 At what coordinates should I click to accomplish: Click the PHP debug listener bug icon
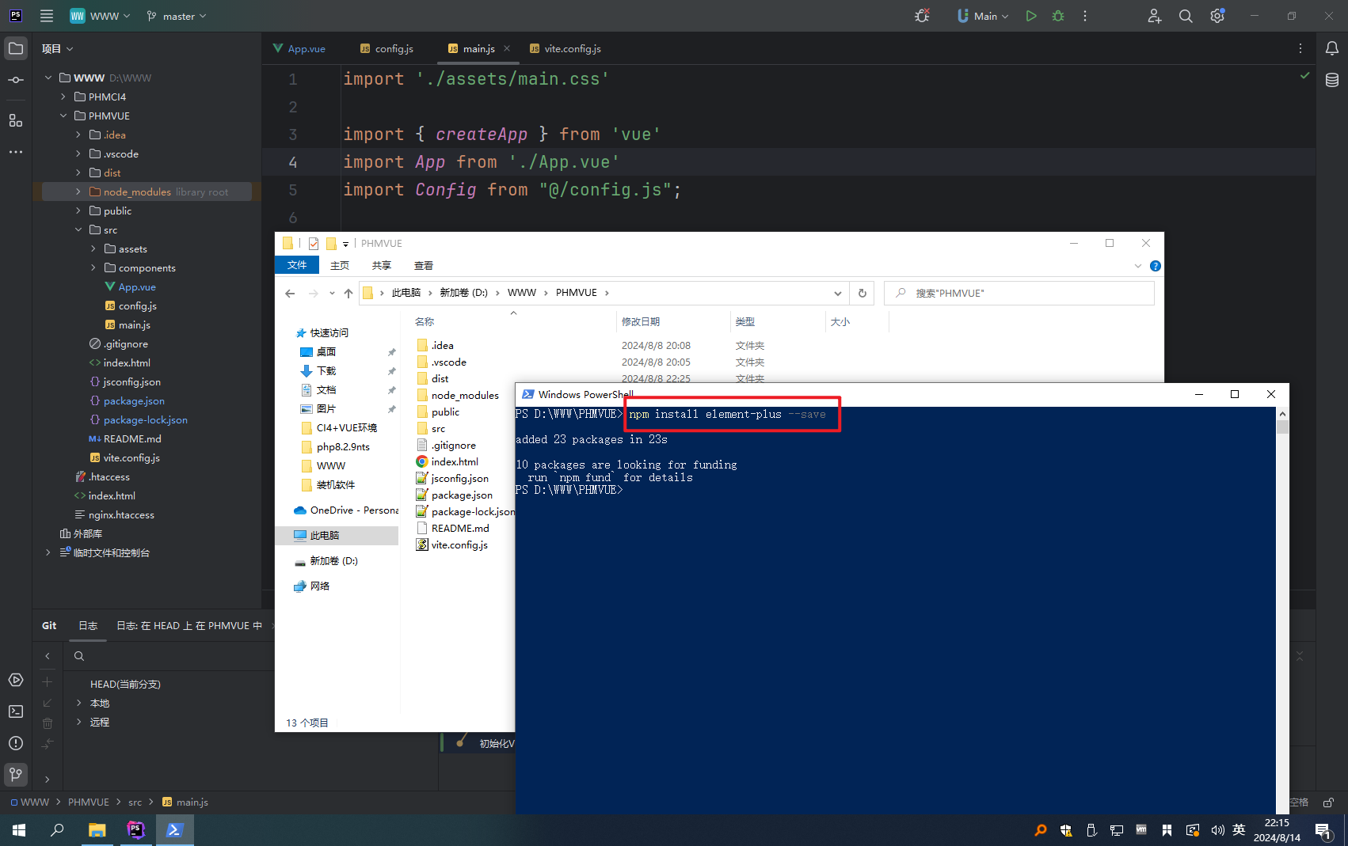922,16
